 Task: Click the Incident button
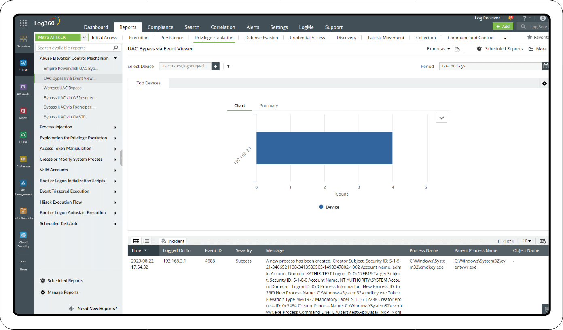[173, 241]
